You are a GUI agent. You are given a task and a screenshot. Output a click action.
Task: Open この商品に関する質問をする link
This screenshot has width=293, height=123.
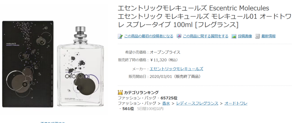point(205,36)
